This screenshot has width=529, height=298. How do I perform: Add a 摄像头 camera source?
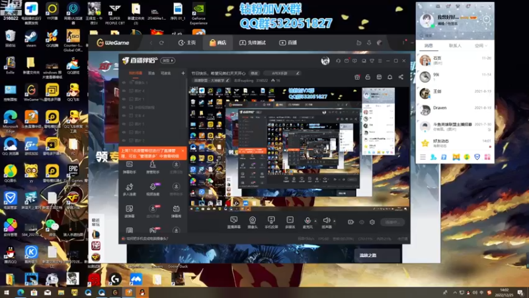[253, 223]
